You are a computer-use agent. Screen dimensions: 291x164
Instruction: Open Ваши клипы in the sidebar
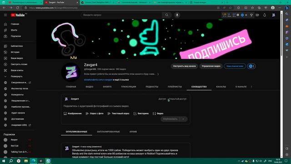coord(18,70)
